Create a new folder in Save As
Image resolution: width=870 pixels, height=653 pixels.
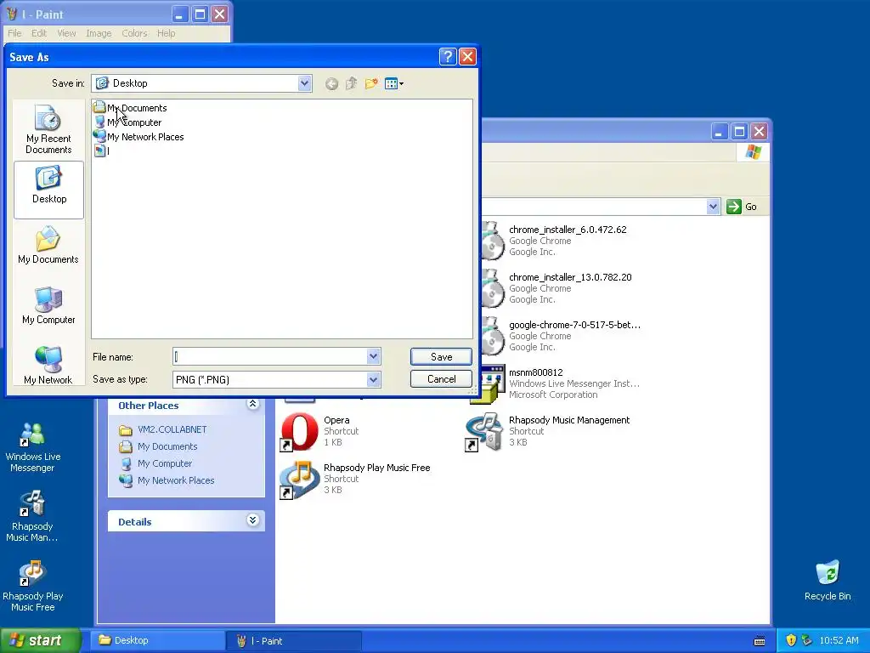tap(371, 84)
